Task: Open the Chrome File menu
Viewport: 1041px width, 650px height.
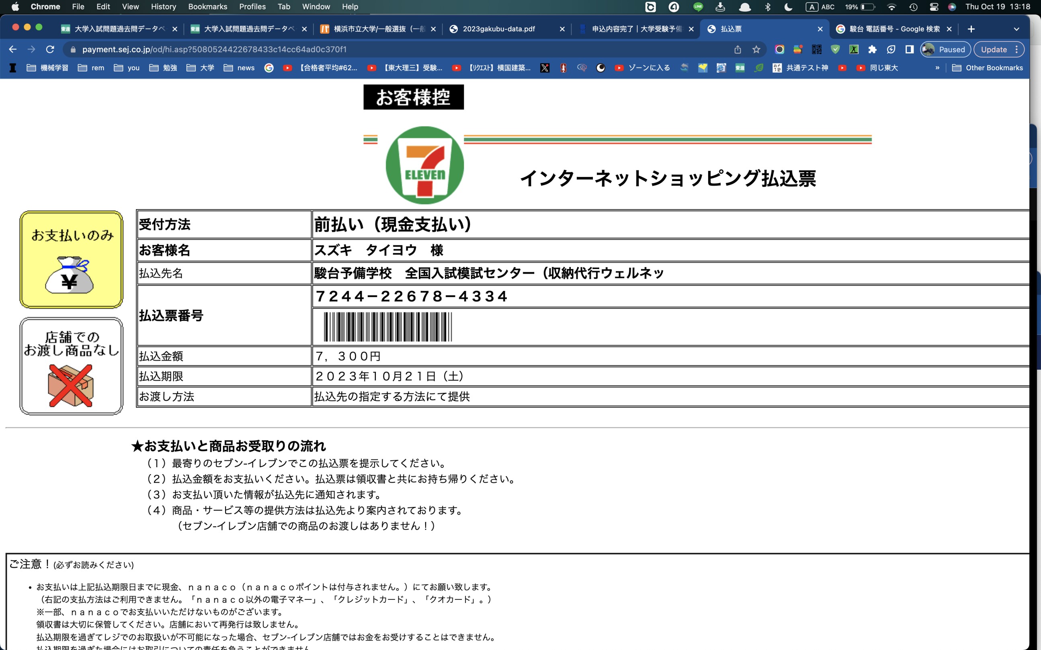Action: [78, 6]
